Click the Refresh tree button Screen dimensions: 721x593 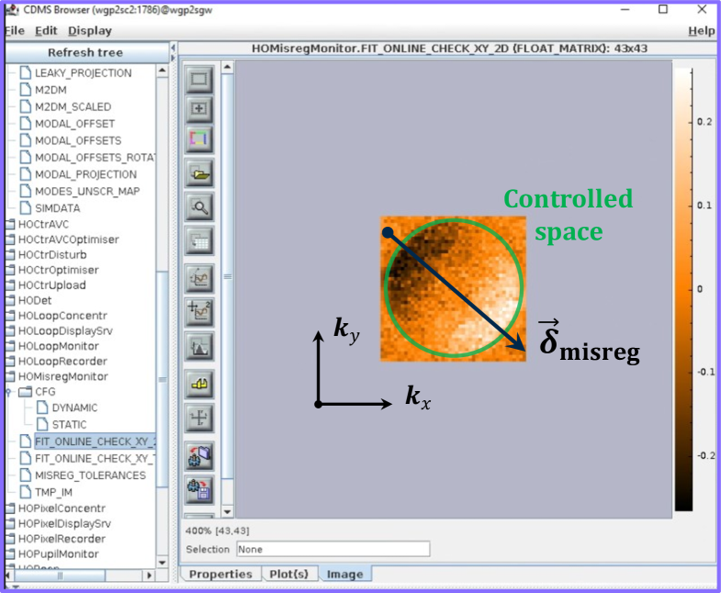86,52
